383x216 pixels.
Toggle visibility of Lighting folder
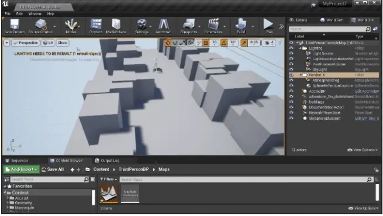[291, 48]
